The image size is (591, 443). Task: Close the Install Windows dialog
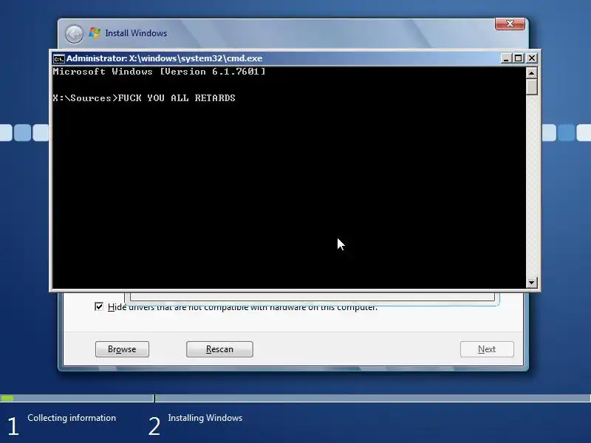point(510,24)
